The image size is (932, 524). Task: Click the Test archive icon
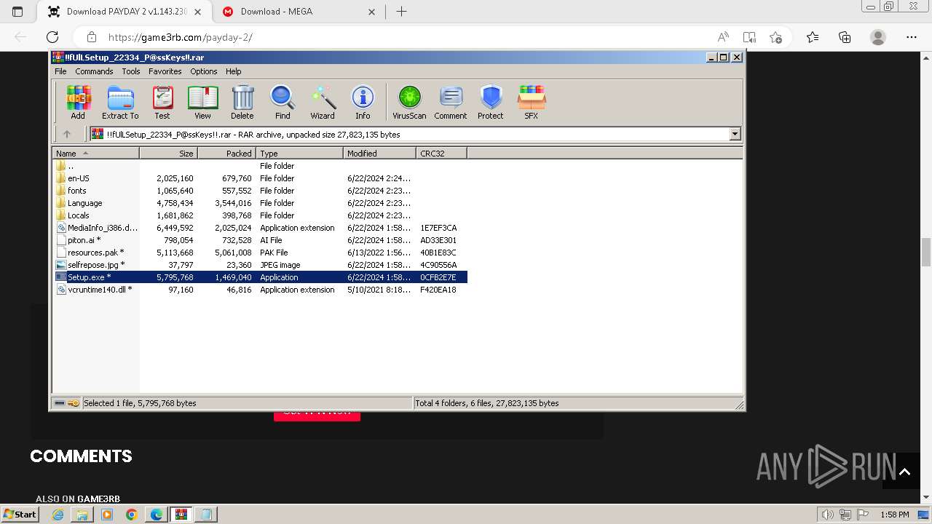[162, 102]
